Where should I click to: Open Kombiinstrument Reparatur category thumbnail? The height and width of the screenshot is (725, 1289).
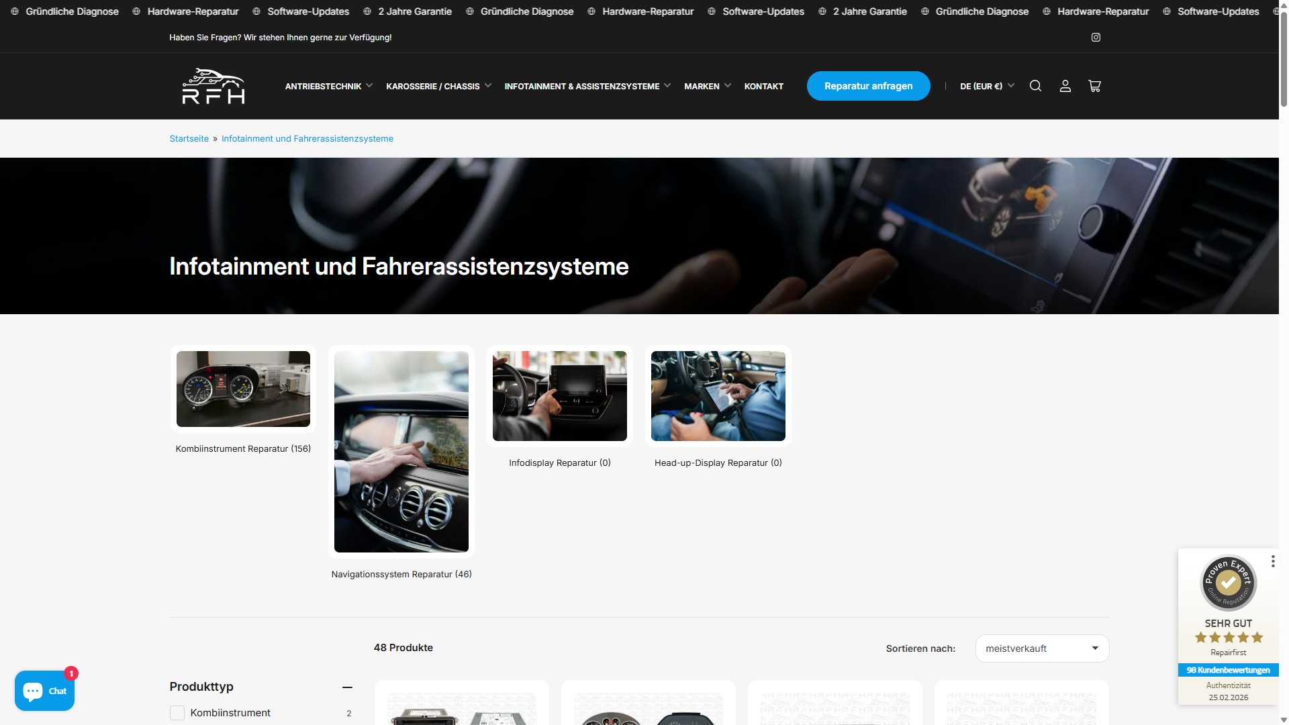(243, 389)
